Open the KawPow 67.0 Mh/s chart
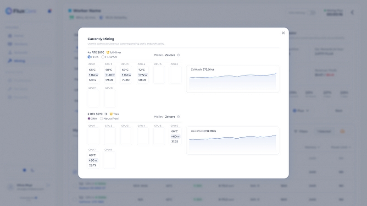 click(x=233, y=141)
